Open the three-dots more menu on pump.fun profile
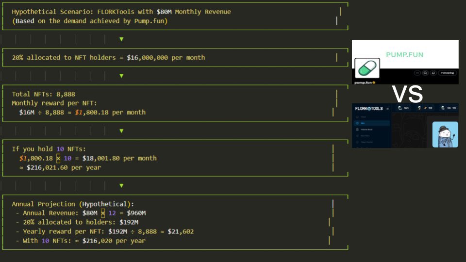The height and width of the screenshot is (262, 466). coord(417,73)
